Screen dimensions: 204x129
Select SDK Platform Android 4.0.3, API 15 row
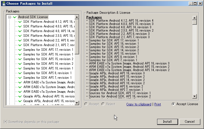tap(49, 26)
